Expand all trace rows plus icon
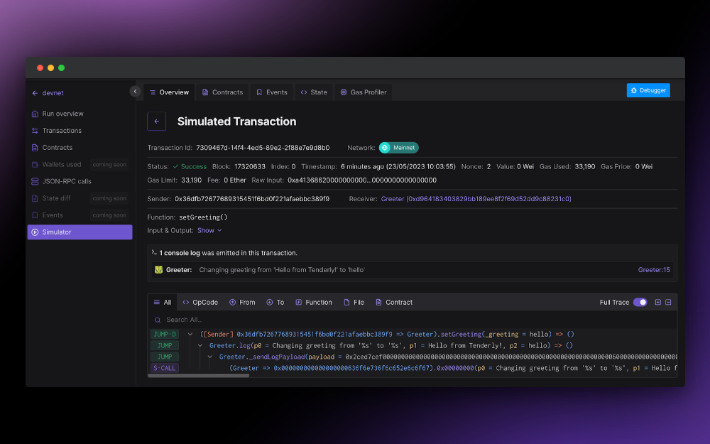This screenshot has width=710, height=444. 658,302
